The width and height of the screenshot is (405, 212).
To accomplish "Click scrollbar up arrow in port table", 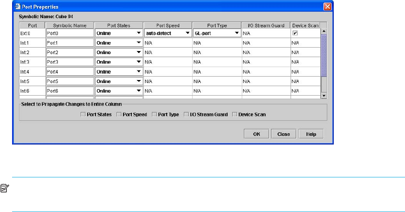I will pos(324,31).
